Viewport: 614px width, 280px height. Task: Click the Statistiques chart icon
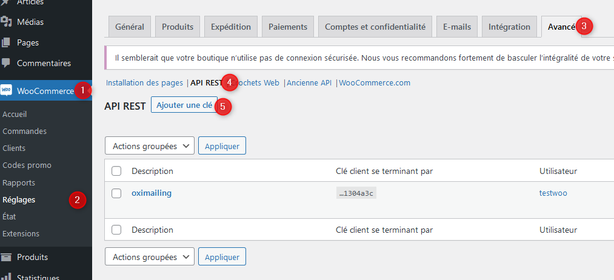tap(7, 277)
